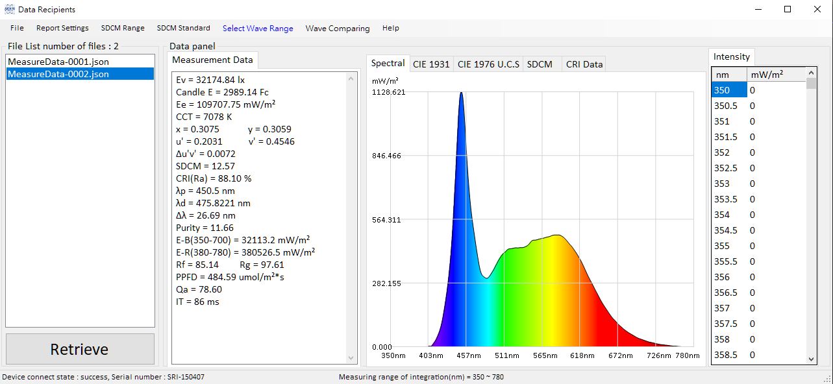Image resolution: width=833 pixels, height=384 pixels.
Task: Open the File menu
Action: pos(17,28)
